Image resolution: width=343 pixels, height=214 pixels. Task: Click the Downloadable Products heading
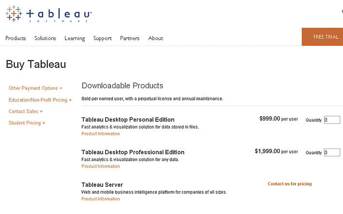point(122,85)
